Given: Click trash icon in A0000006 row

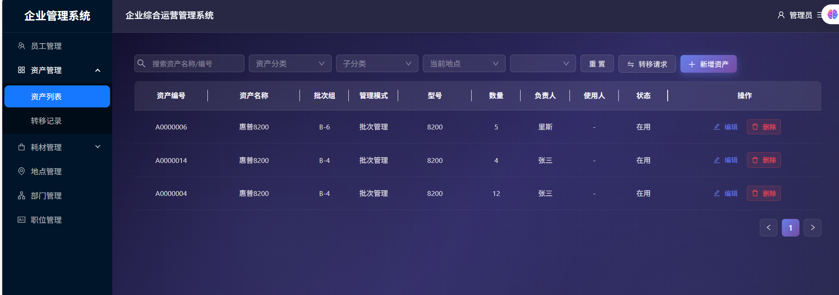Looking at the screenshot, I should click(x=755, y=127).
